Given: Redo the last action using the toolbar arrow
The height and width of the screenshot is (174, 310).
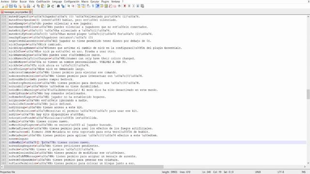Looking at the screenshot, I should coord(53,6).
